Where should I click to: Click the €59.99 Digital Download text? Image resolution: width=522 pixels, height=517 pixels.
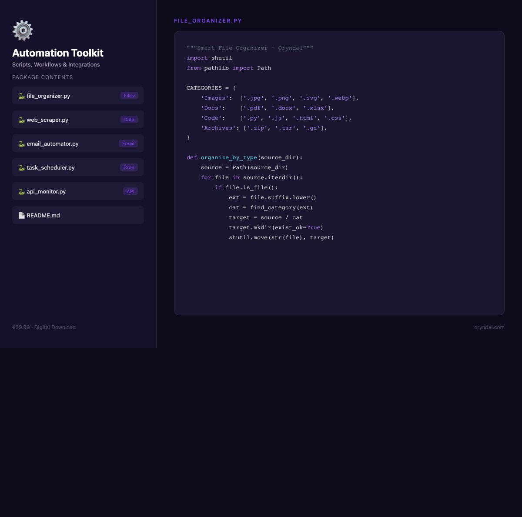[x=44, y=327]
